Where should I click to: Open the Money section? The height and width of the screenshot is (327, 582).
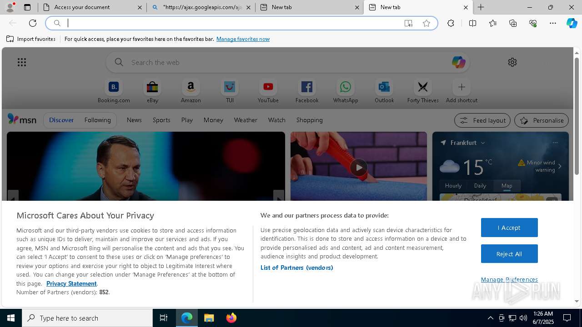(x=213, y=120)
